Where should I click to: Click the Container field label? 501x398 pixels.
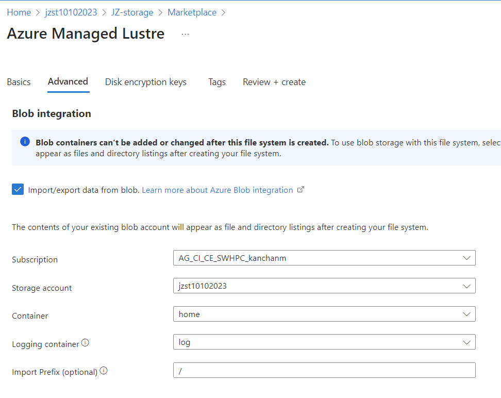coord(30,316)
